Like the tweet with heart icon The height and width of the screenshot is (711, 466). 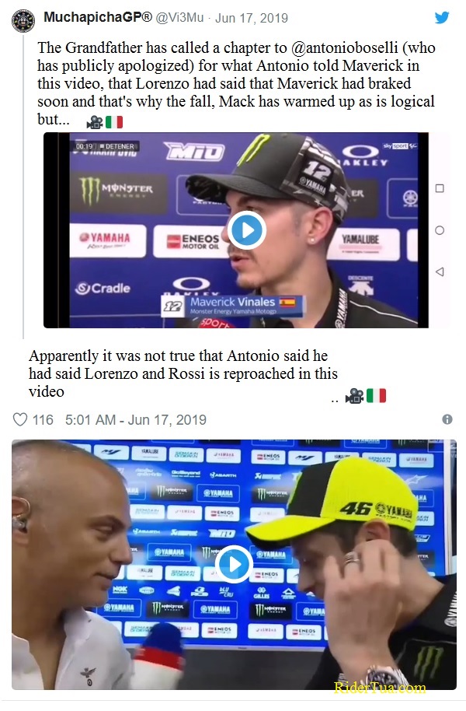[20, 419]
